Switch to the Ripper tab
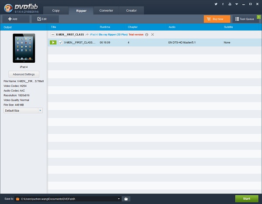 tap(81, 10)
